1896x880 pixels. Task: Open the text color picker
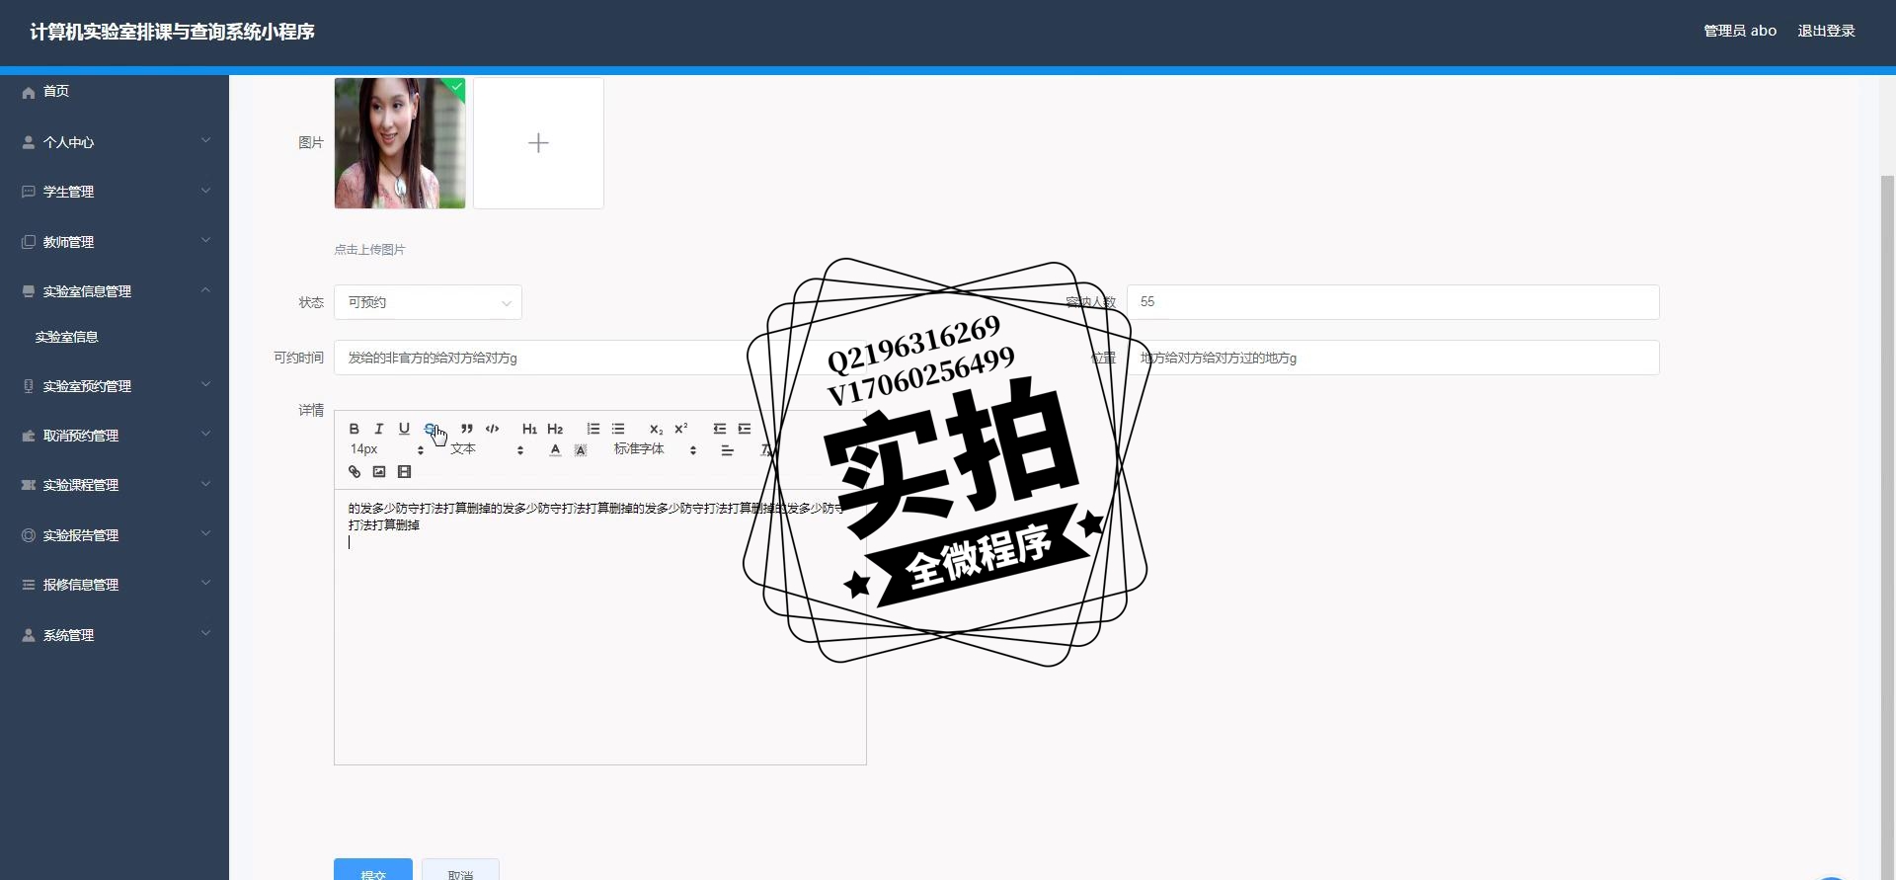point(555,450)
